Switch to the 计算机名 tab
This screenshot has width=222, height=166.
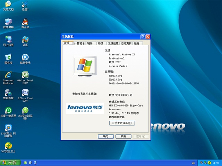click(x=79, y=43)
